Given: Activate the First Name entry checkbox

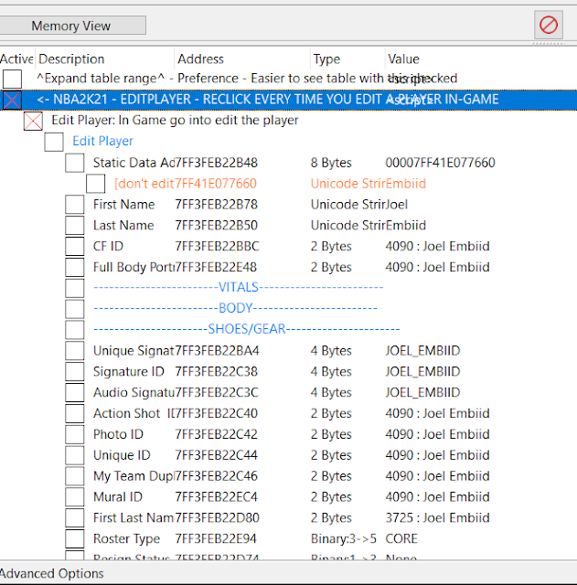Looking at the screenshot, I should pyautogui.click(x=75, y=205).
